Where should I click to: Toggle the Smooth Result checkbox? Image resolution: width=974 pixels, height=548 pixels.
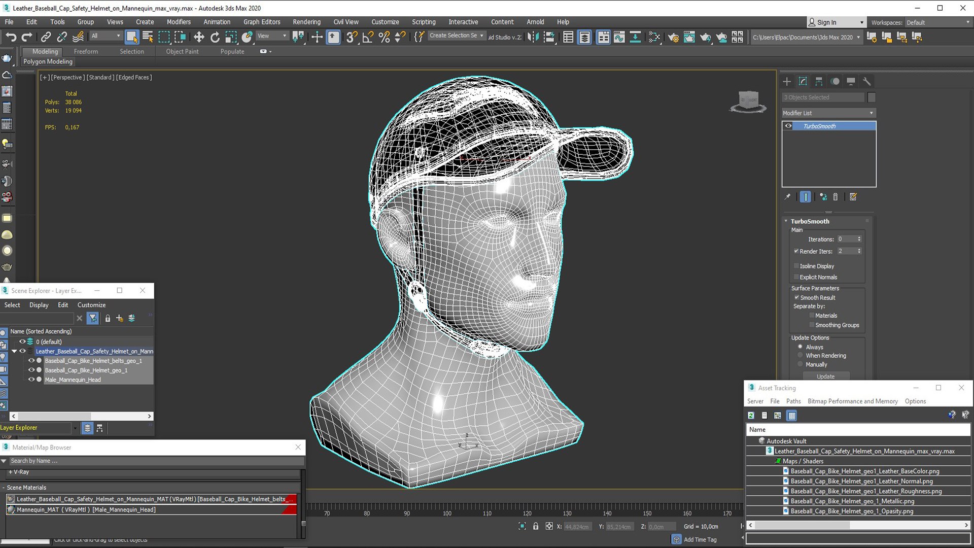coord(796,298)
